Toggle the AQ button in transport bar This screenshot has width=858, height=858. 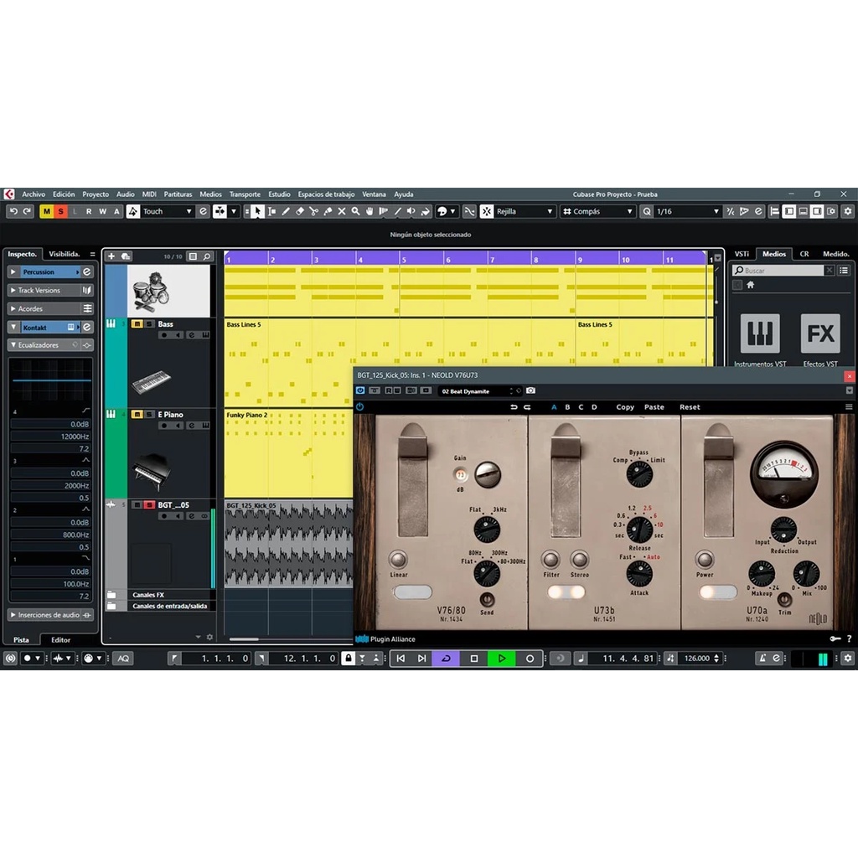point(123,659)
